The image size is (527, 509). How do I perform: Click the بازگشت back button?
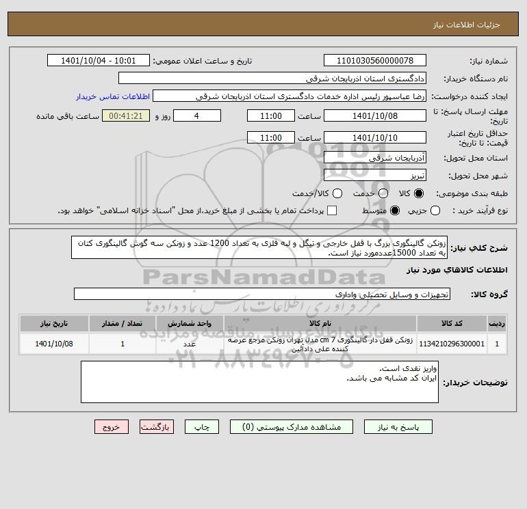157,427
